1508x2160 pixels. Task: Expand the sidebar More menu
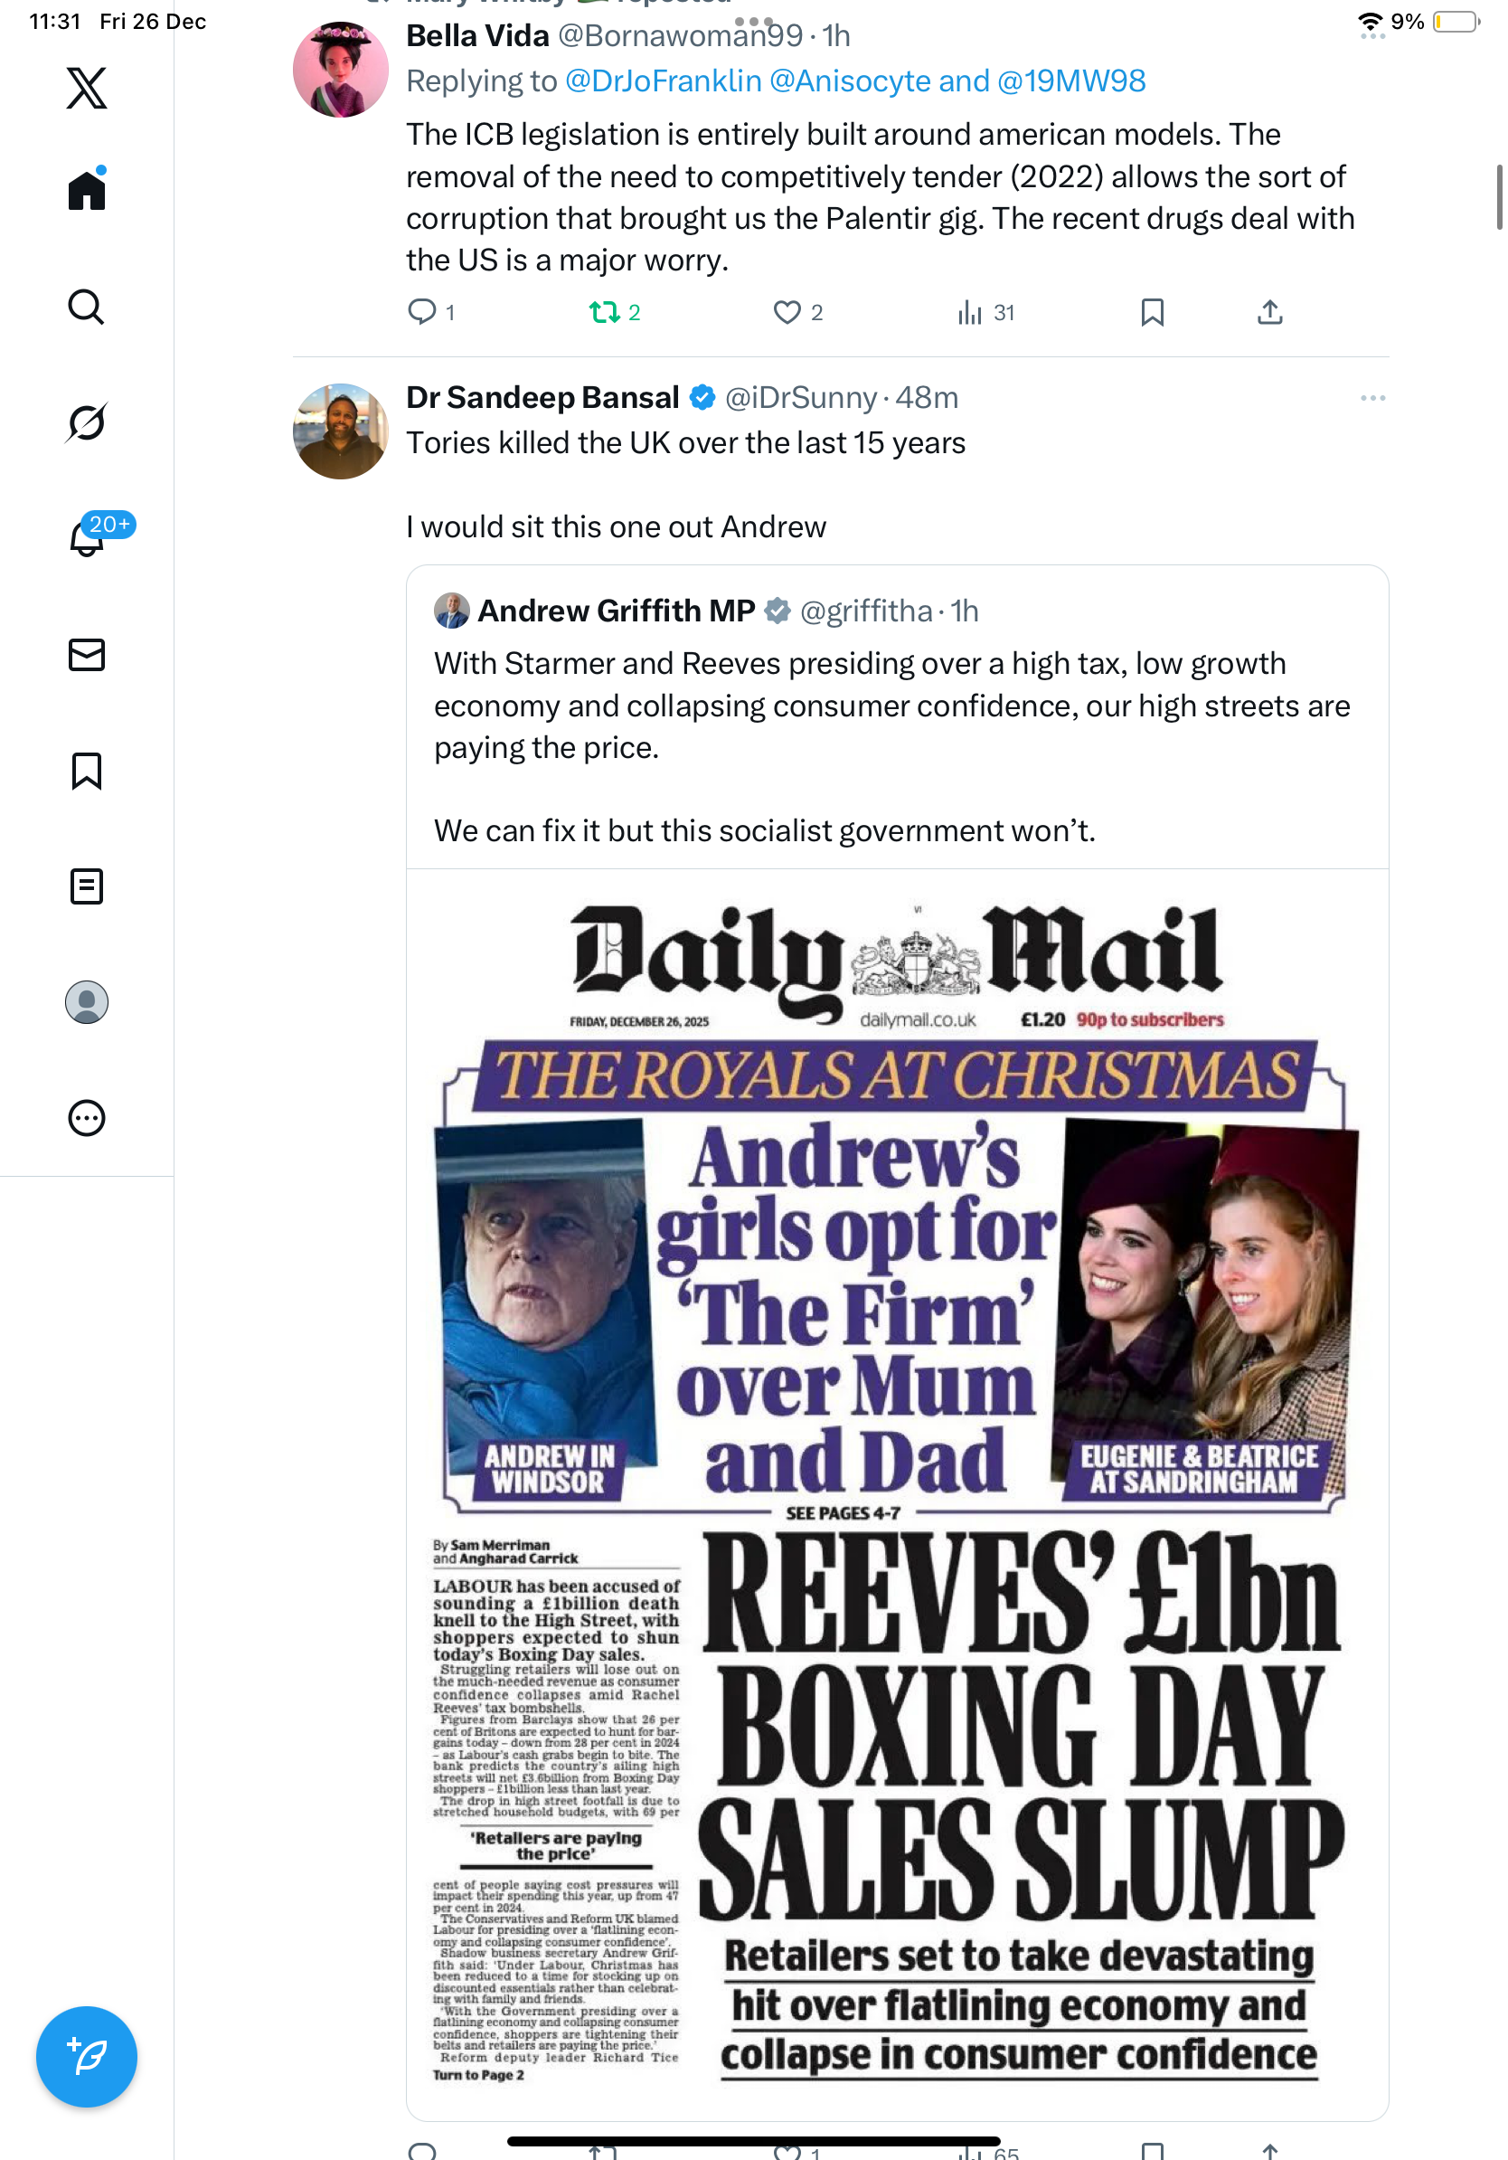(87, 1118)
